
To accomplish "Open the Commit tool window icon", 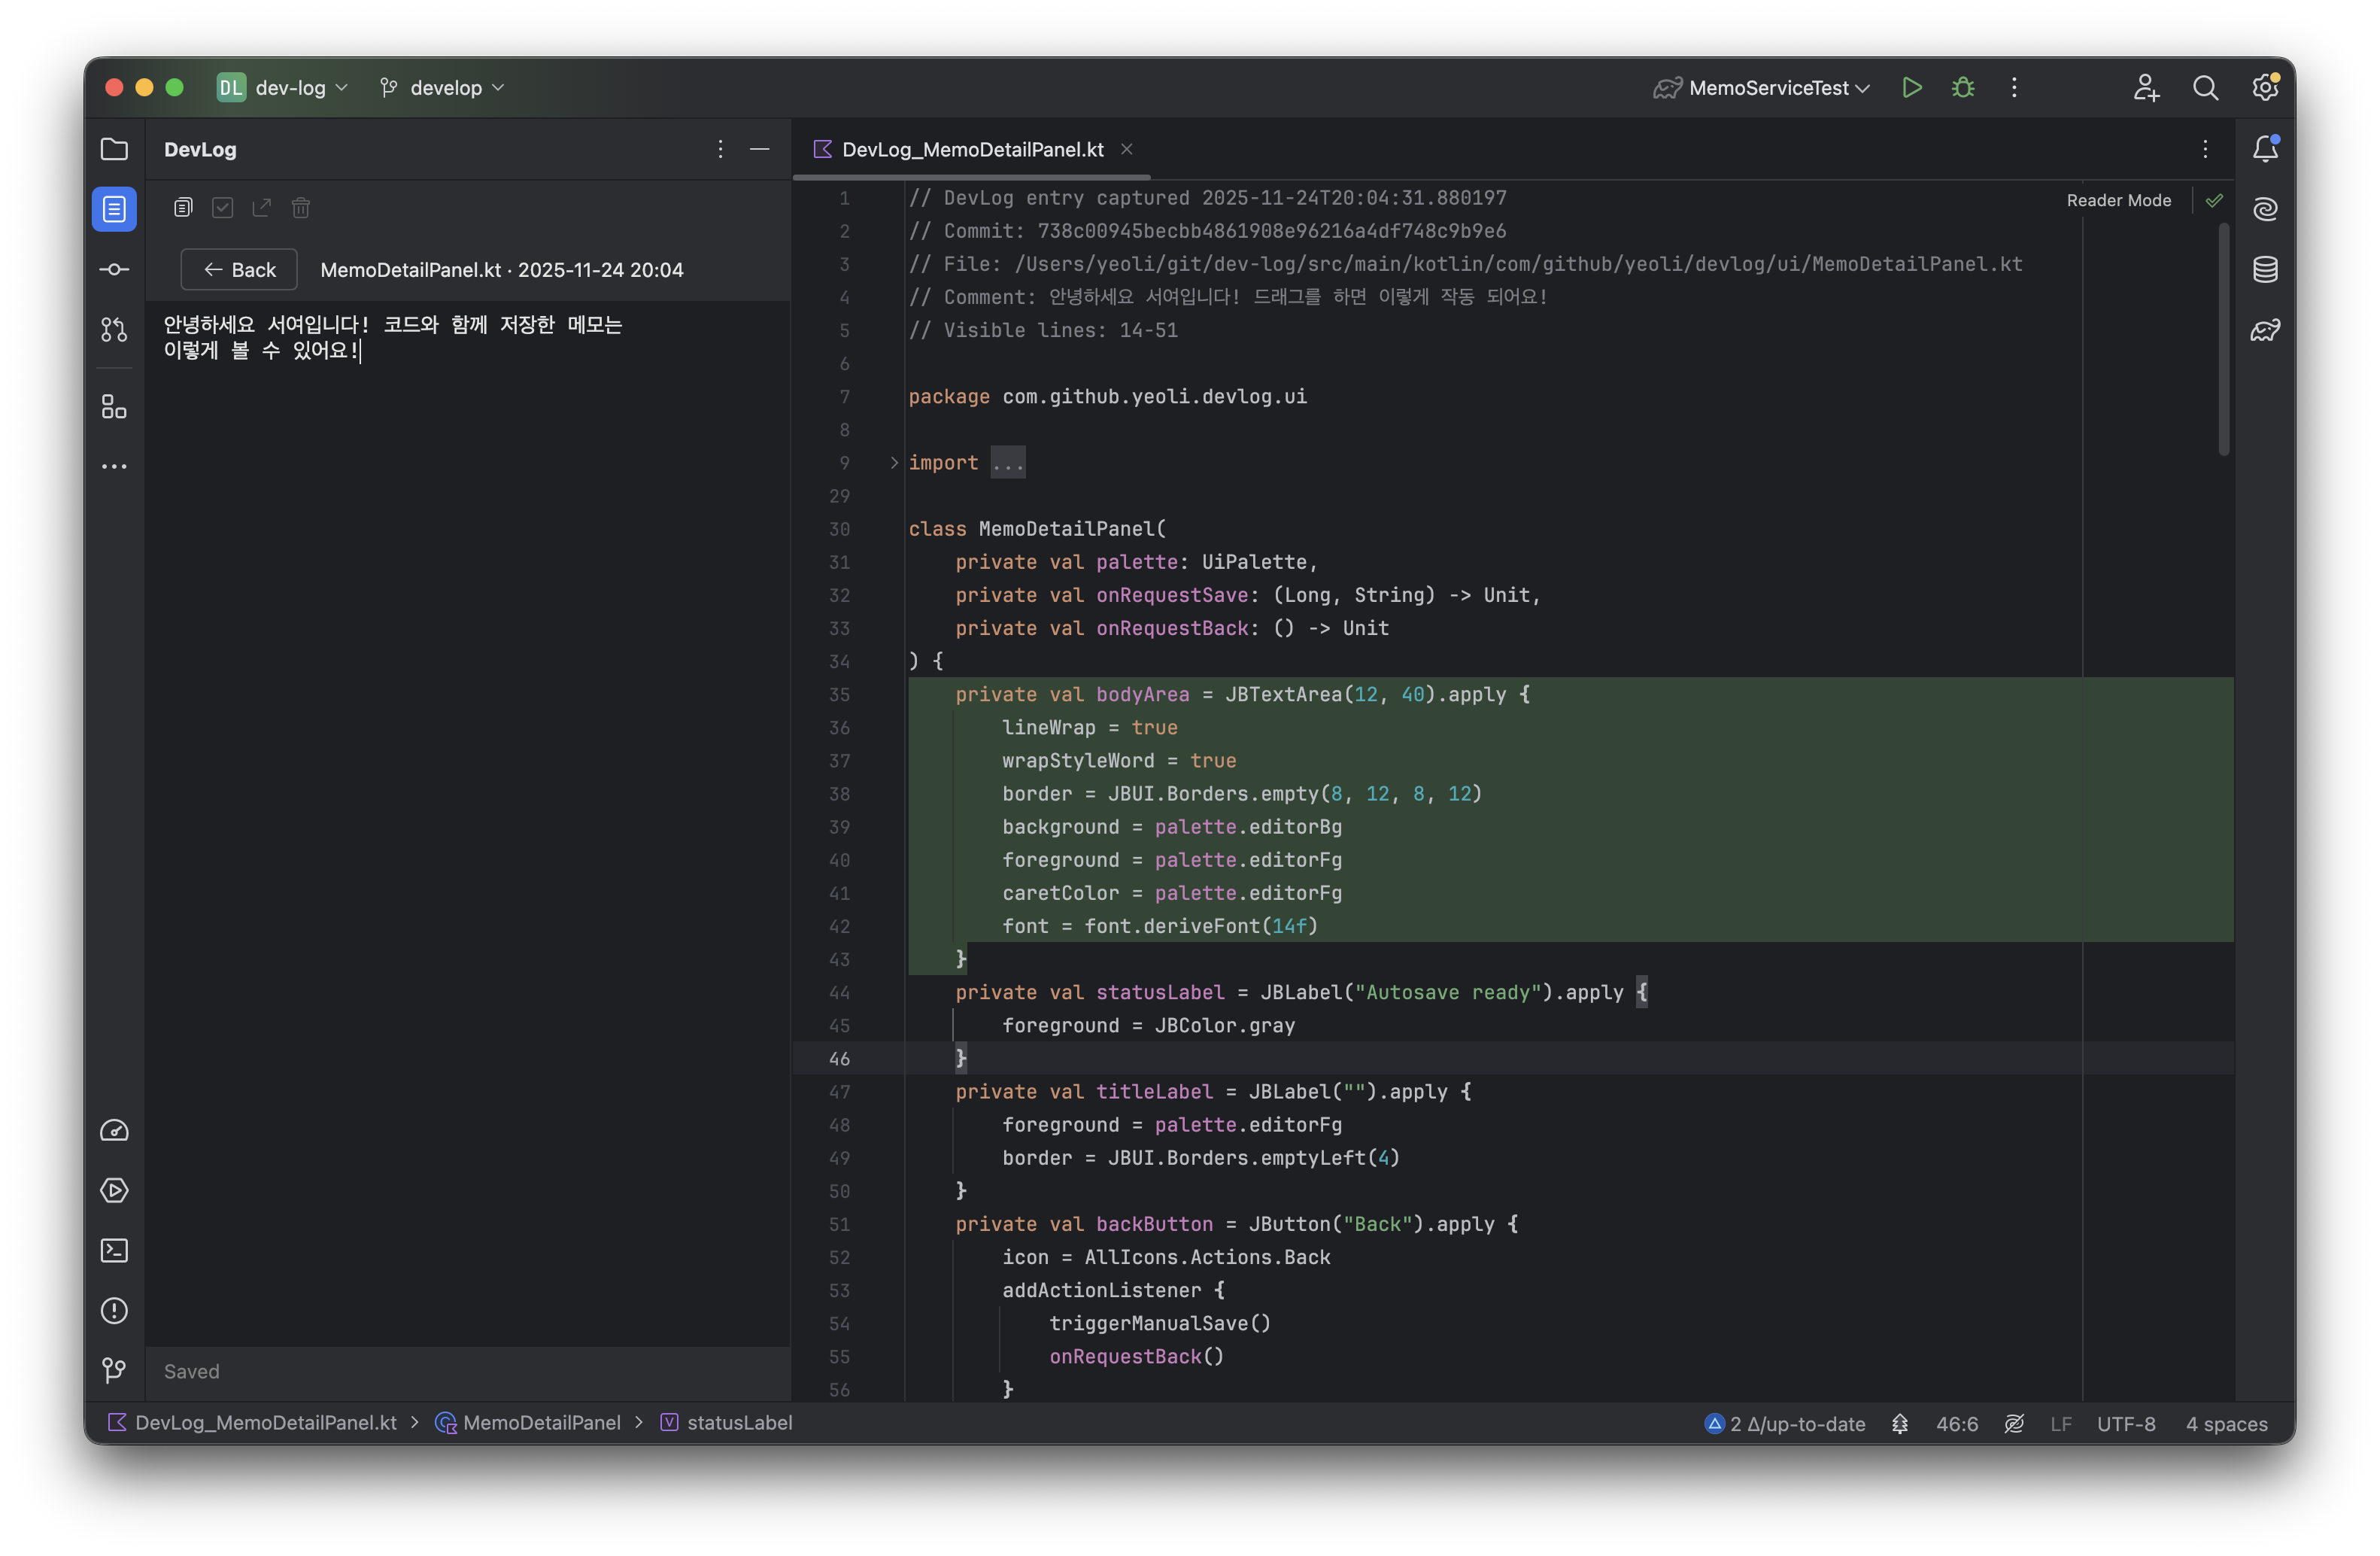I will point(114,270).
